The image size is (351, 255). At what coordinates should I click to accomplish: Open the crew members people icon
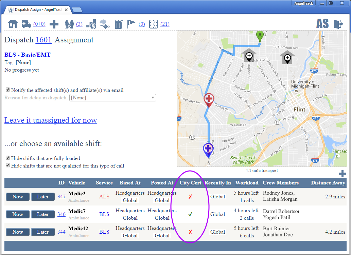click(69, 24)
